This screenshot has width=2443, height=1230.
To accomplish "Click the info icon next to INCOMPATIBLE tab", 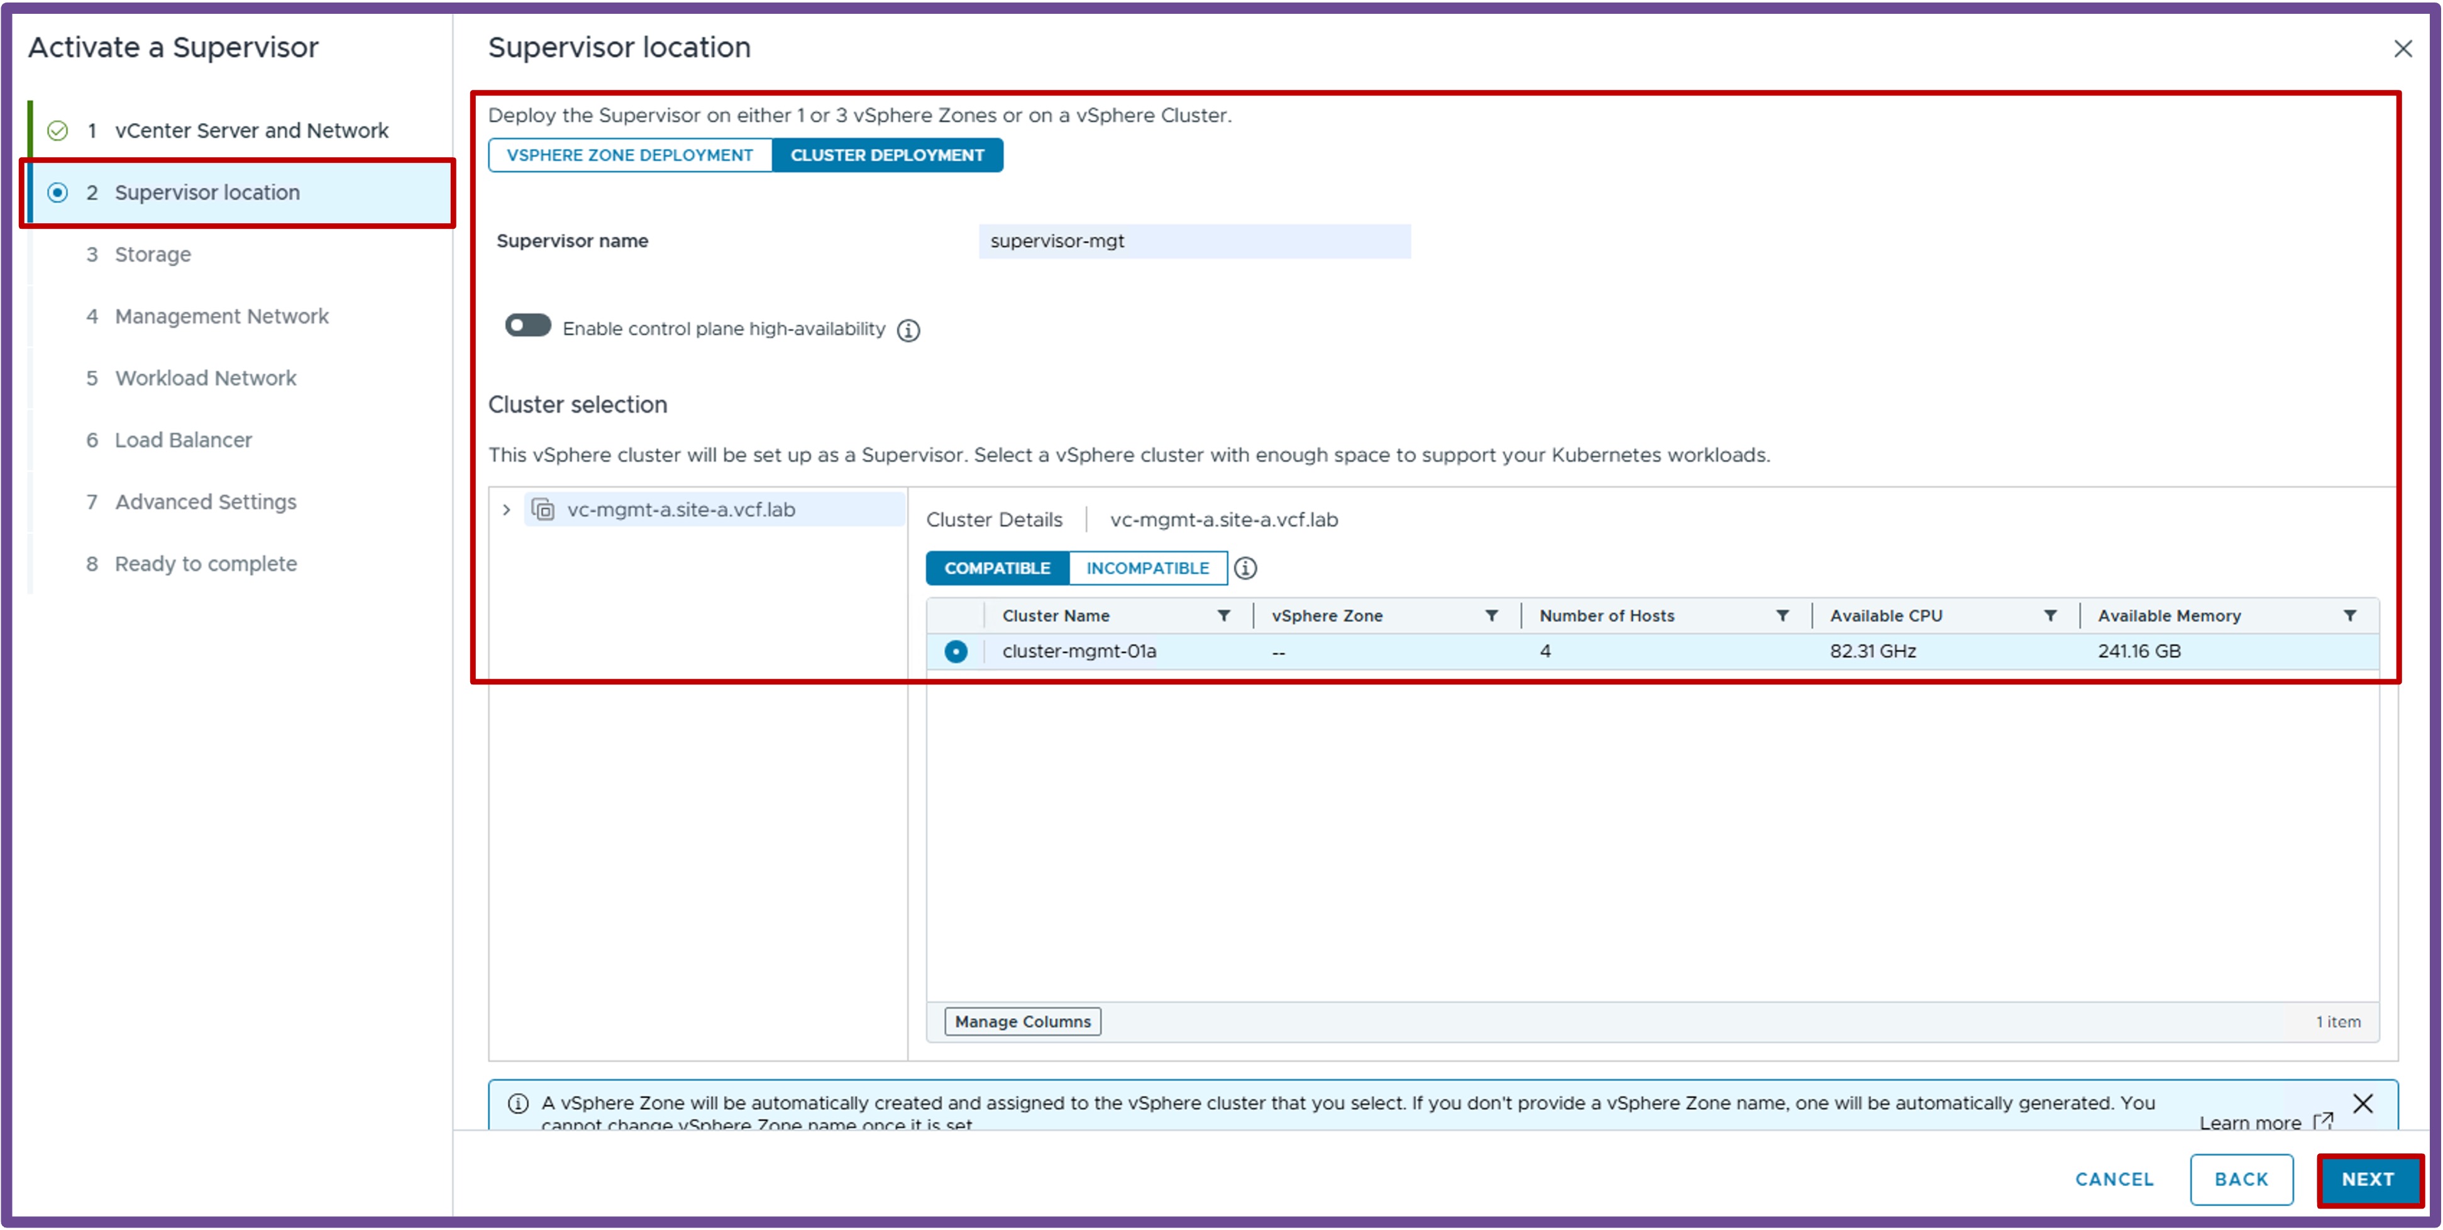I will (1245, 568).
